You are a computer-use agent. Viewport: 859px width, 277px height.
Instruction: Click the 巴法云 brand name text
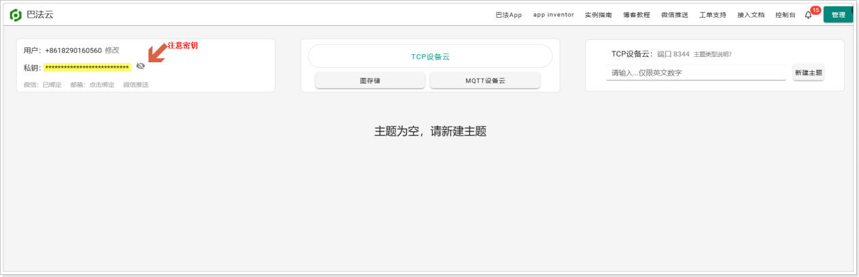[40, 14]
